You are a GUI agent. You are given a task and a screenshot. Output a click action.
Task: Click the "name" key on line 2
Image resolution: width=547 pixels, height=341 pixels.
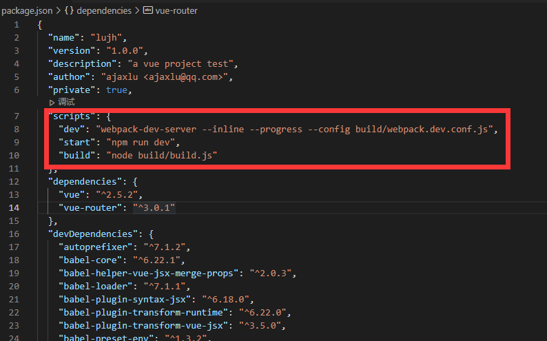64,38
